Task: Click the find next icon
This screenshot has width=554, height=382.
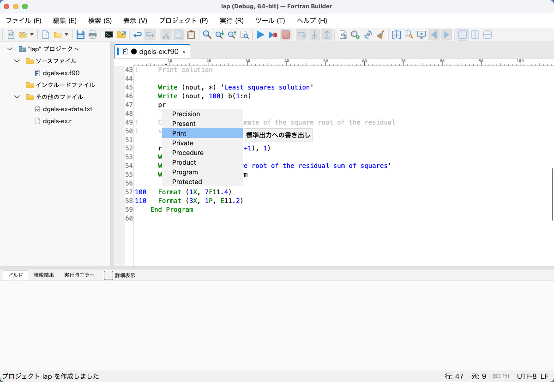Action: (220, 35)
